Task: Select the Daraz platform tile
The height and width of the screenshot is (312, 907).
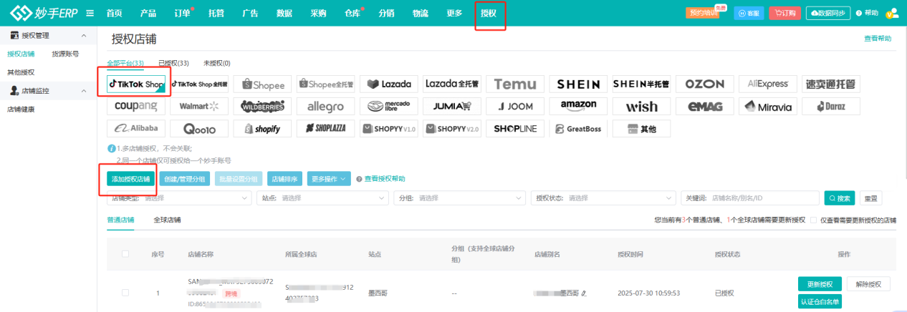Action: click(830, 107)
